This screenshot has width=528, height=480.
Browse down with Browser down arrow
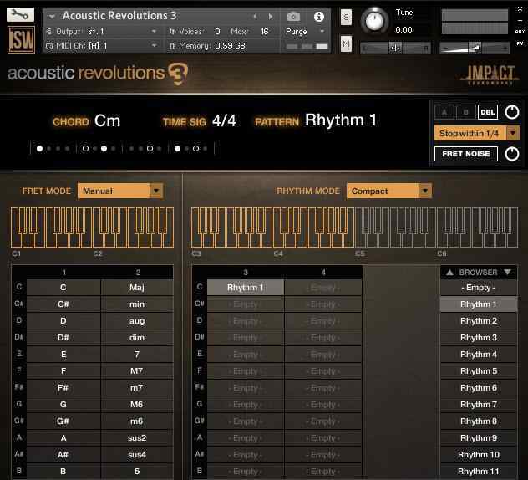[507, 272]
